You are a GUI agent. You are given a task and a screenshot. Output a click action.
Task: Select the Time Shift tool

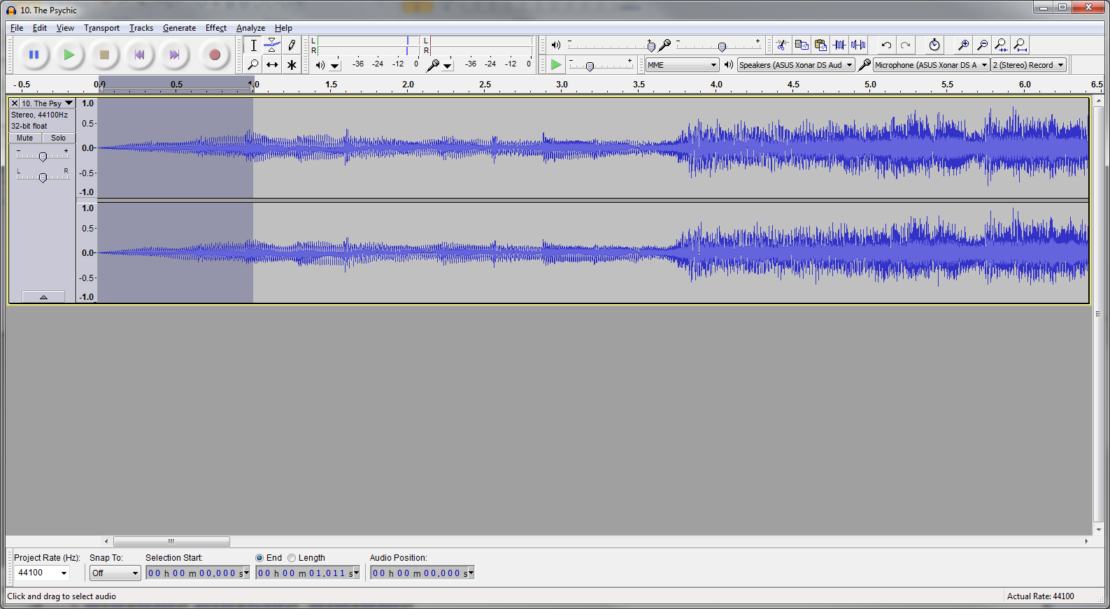tap(272, 64)
